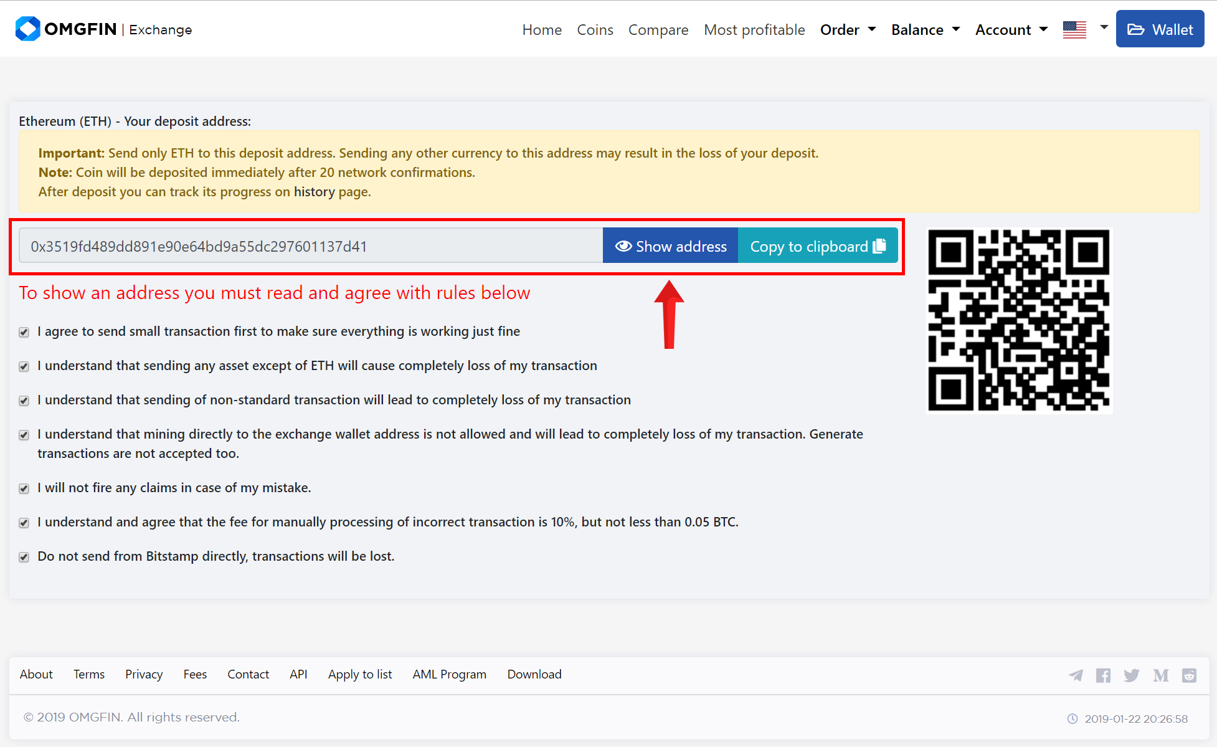Open the Compare page
1217x747 pixels.
pyautogui.click(x=658, y=29)
